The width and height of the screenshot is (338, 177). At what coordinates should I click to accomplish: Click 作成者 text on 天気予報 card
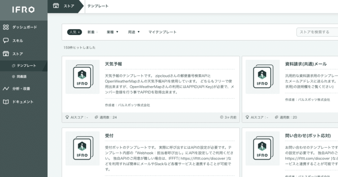127,105
